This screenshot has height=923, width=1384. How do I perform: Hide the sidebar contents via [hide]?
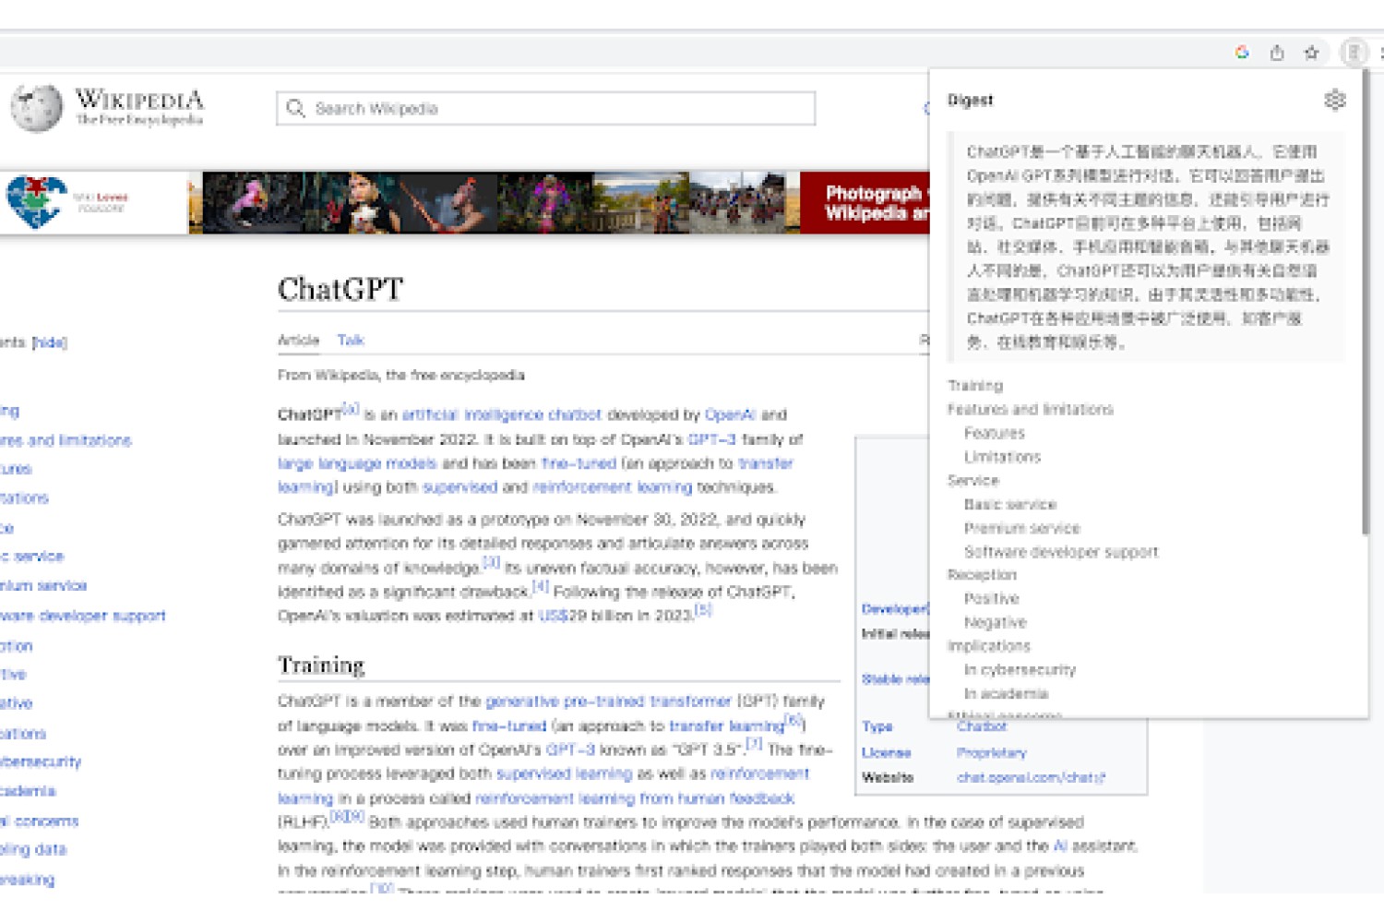pos(50,342)
